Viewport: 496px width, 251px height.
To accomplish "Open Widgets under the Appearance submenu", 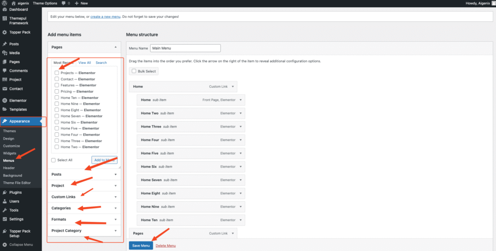I will tap(10, 153).
